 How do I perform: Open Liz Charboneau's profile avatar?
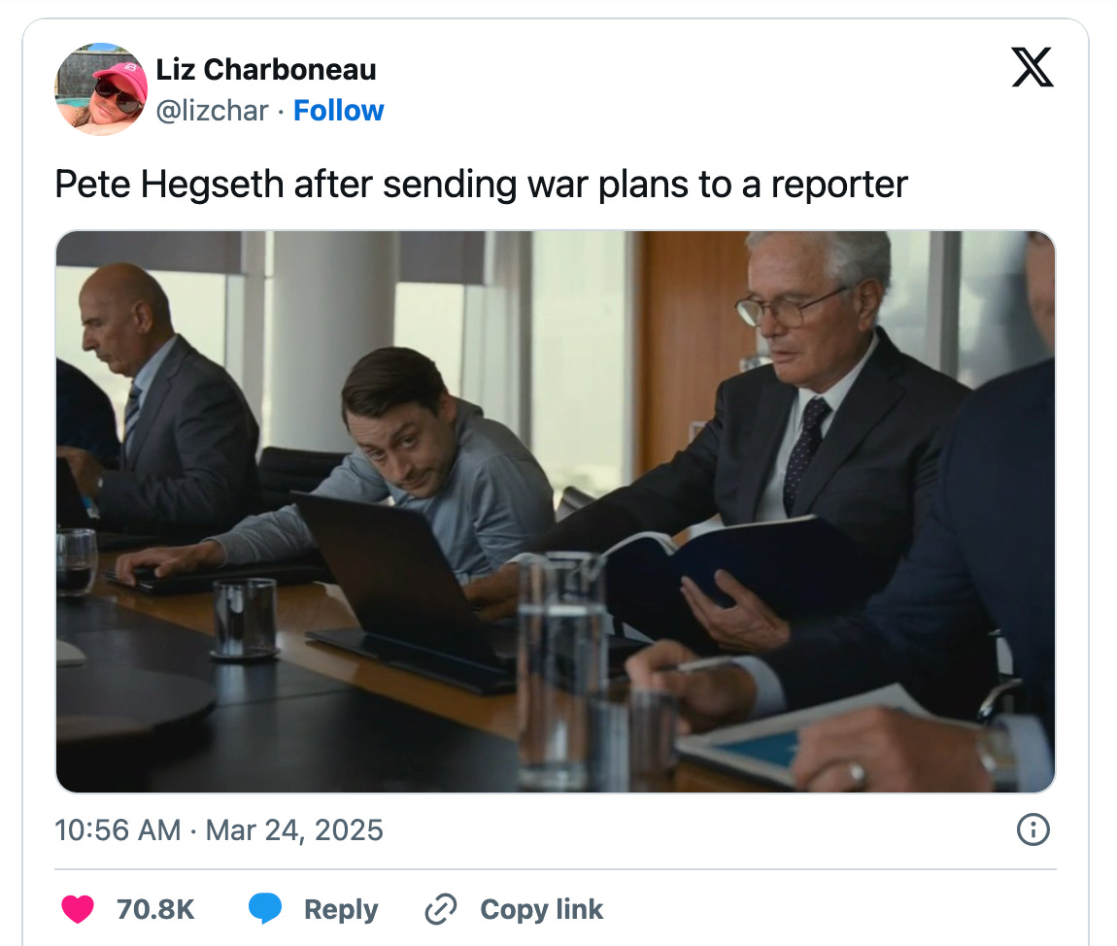(x=101, y=89)
